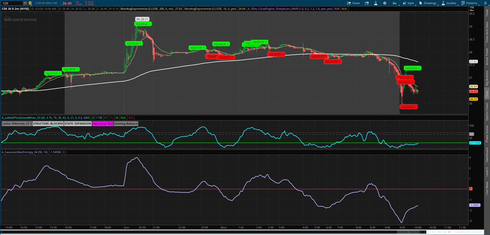The width and height of the screenshot is (490, 235).
Task: Open the Edit Studies flask icon
Action: pos(376,3)
